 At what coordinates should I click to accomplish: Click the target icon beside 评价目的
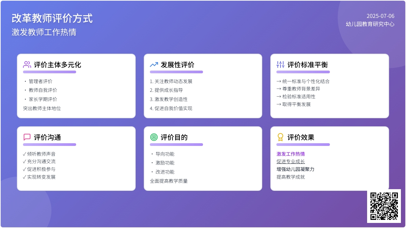[x=154, y=137]
